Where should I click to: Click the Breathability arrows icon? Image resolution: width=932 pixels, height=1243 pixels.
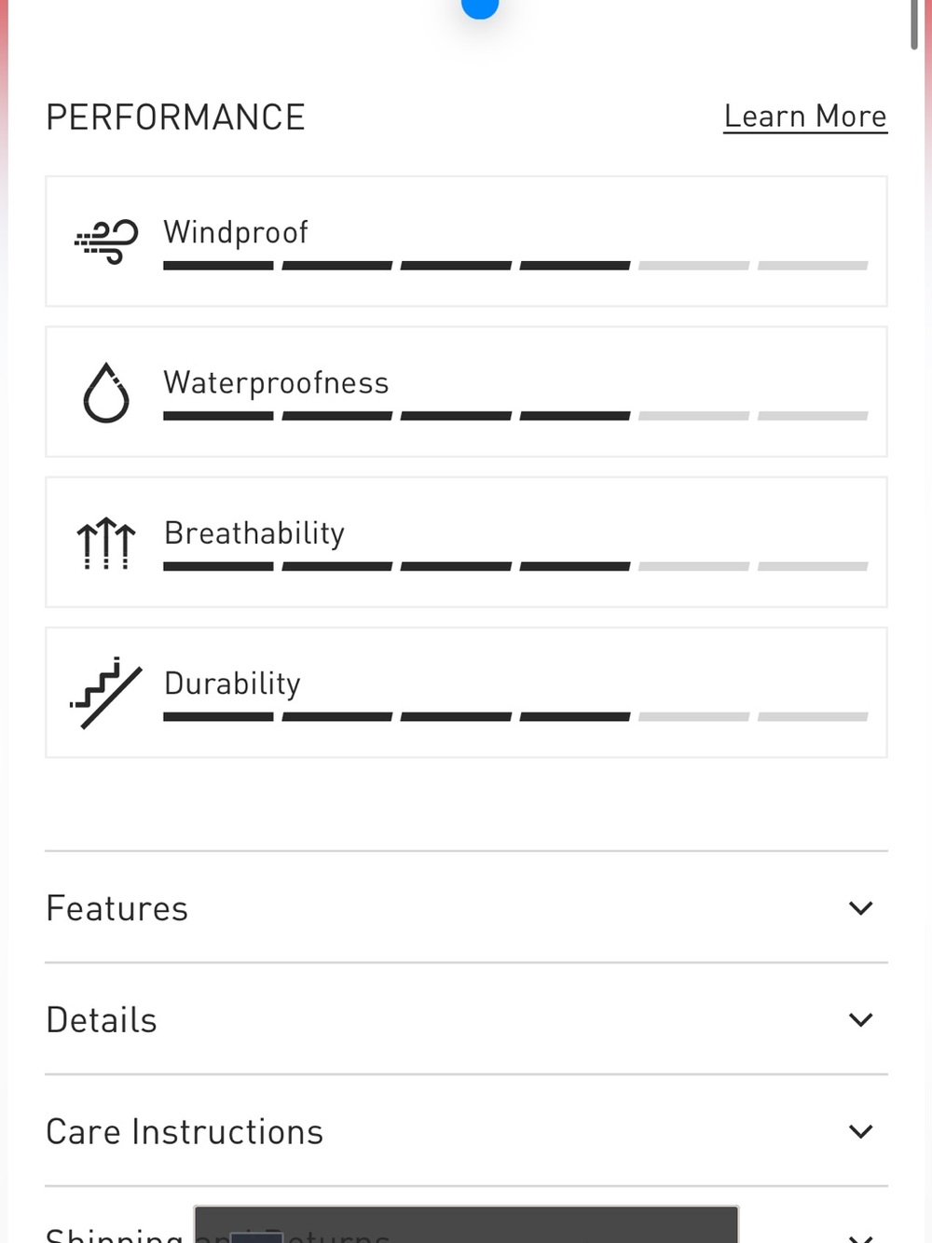click(x=106, y=543)
